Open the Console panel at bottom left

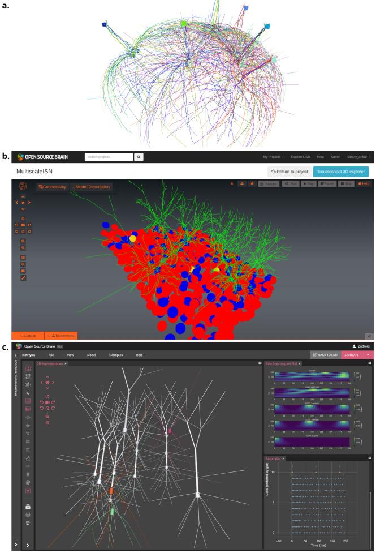(26, 336)
